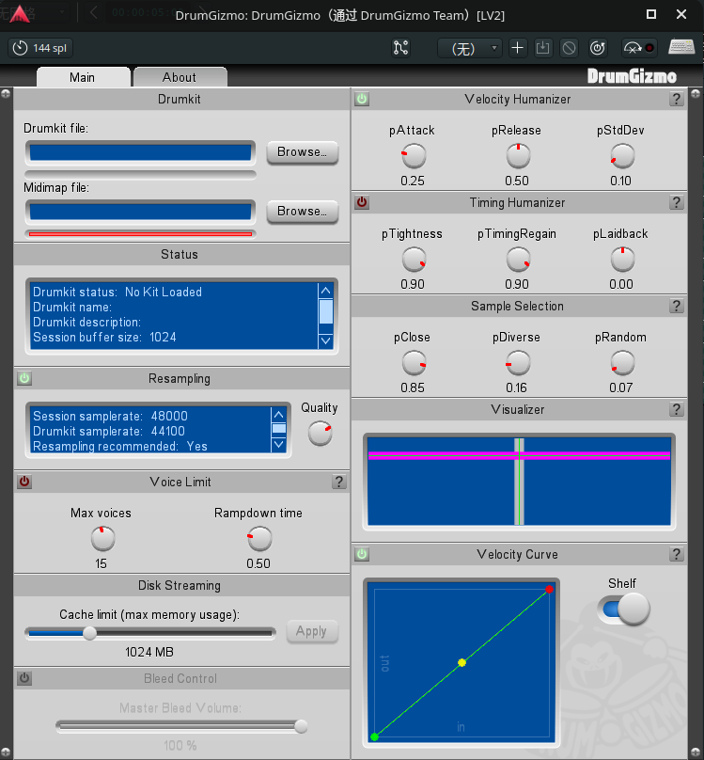This screenshot has width=704, height=760.
Task: Open the Timing Humanizer help icon
Action: pyautogui.click(x=677, y=202)
